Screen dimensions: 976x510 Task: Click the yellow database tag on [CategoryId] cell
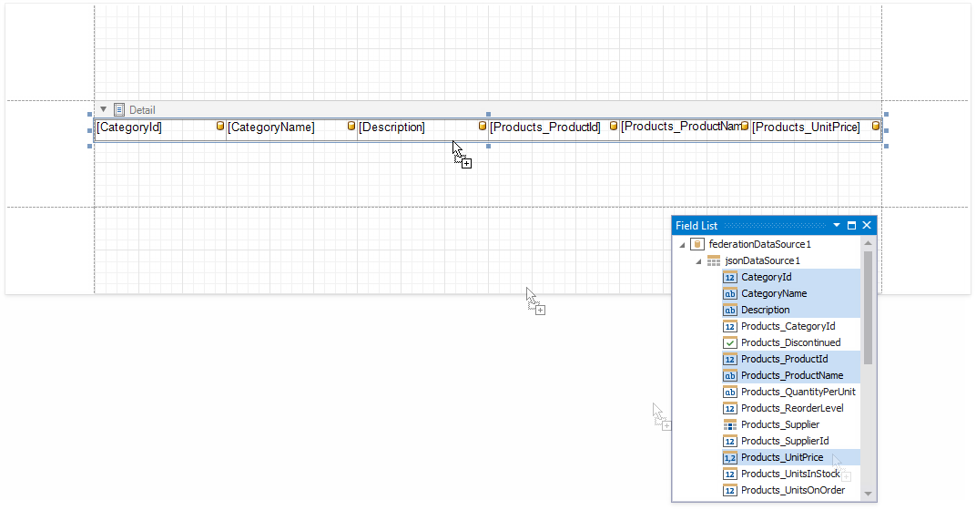point(220,127)
